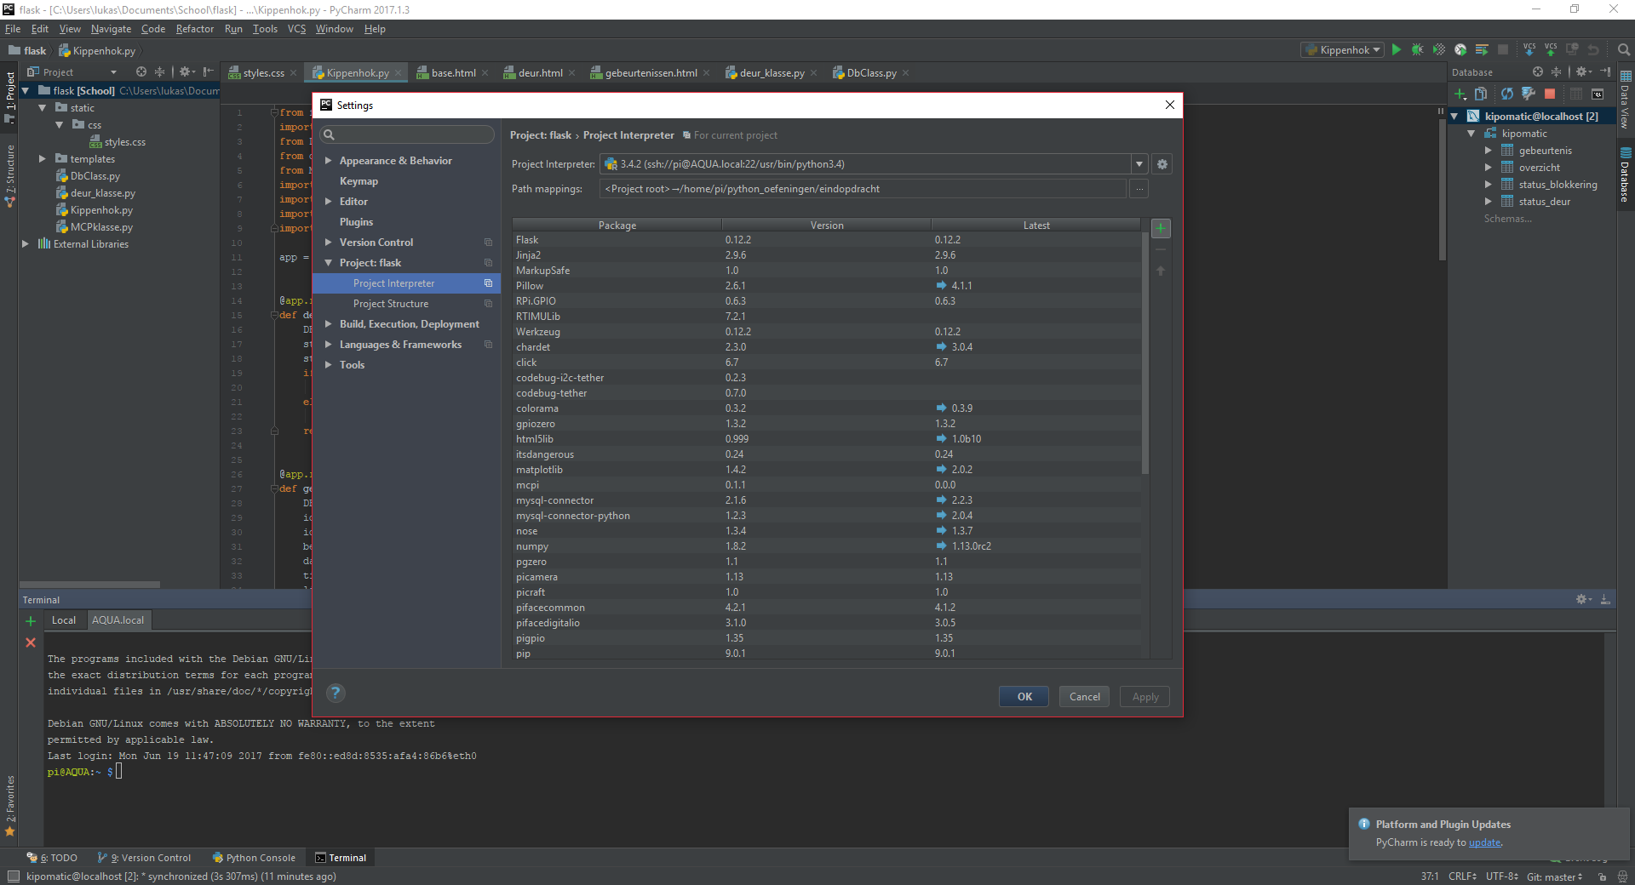Screen dimensions: 1635x885
Task: Start debugging with the green bug icon
Action: point(1418,50)
